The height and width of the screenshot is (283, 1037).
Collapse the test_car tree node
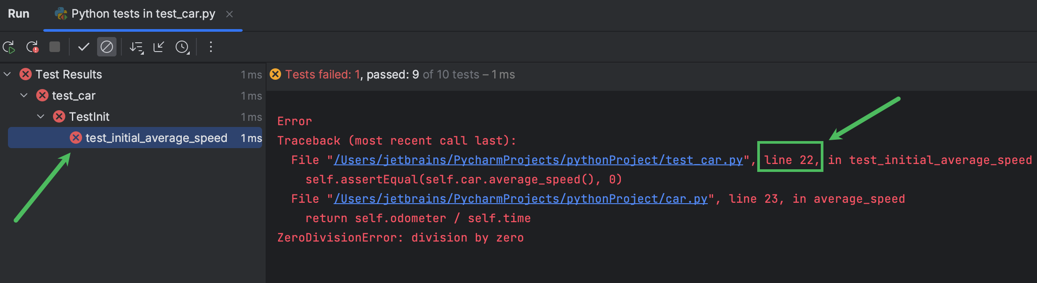click(x=24, y=96)
